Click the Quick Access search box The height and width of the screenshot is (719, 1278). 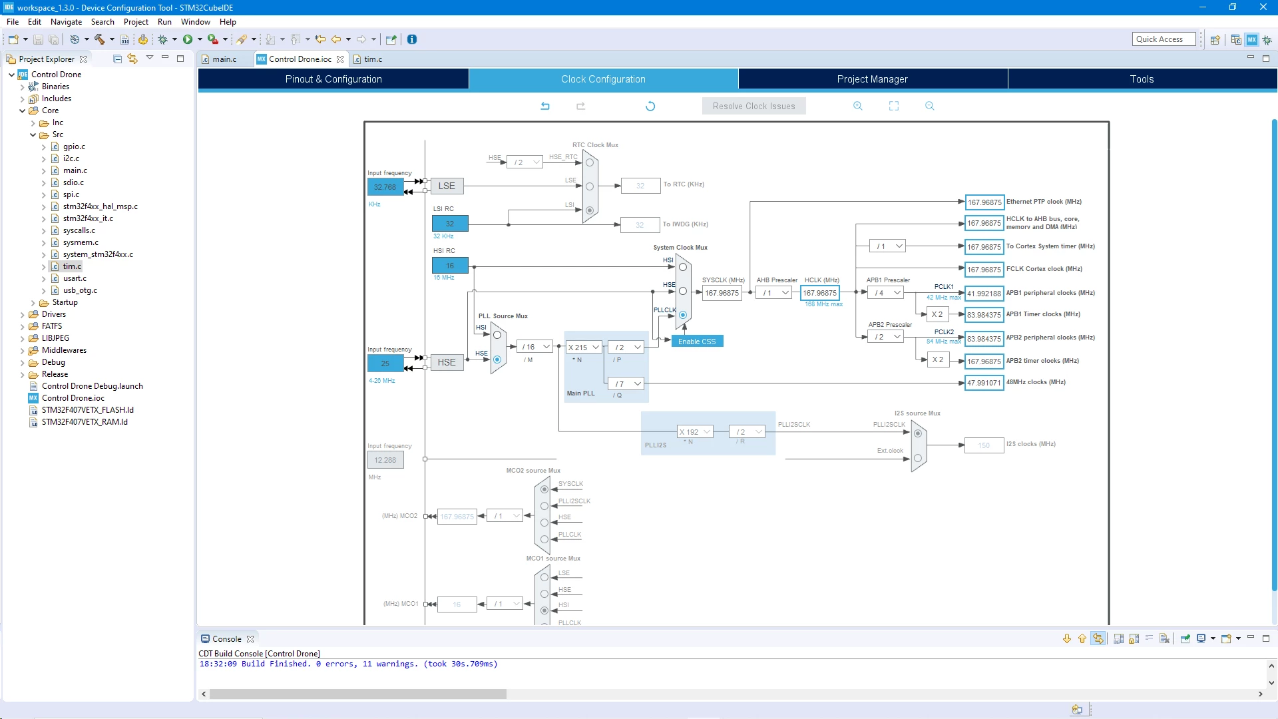tap(1164, 39)
